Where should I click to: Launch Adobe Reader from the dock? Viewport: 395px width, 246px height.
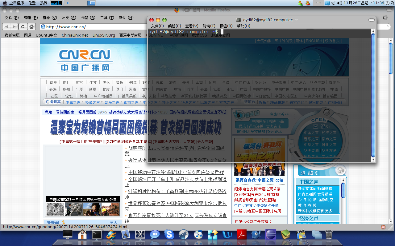242,234
